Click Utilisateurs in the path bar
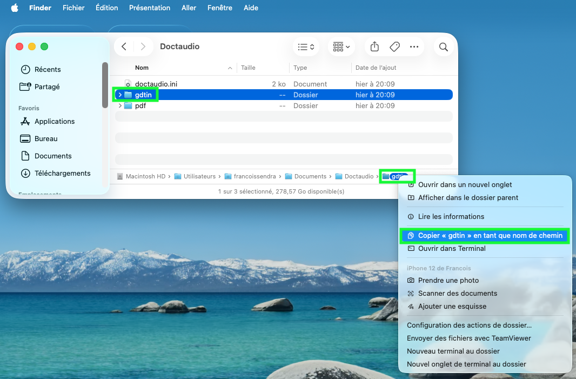The image size is (576, 379). click(195, 176)
